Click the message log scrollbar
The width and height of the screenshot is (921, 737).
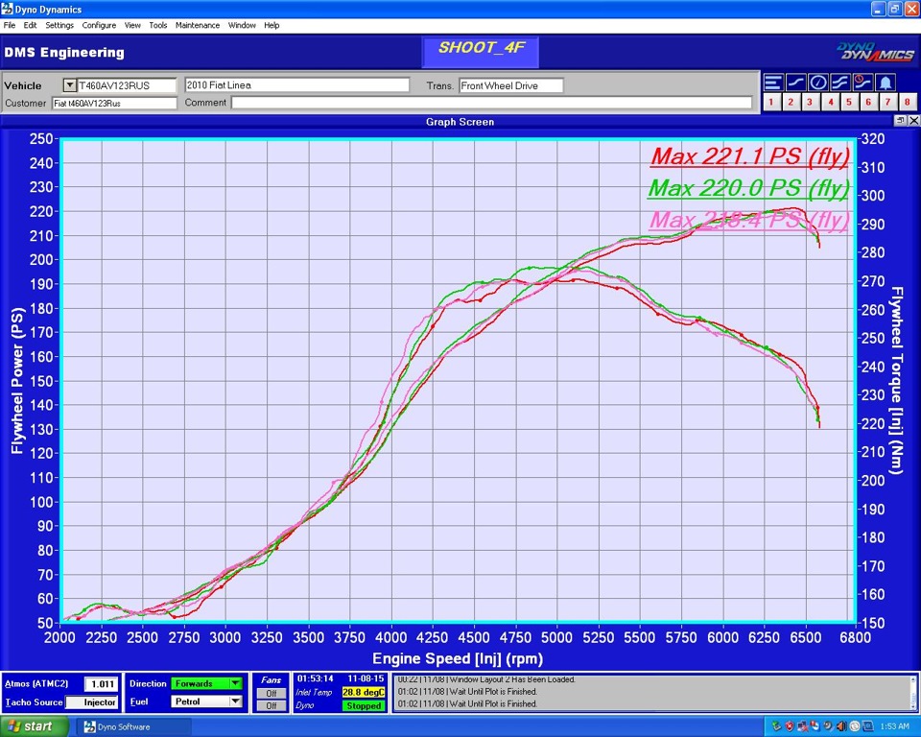click(911, 691)
